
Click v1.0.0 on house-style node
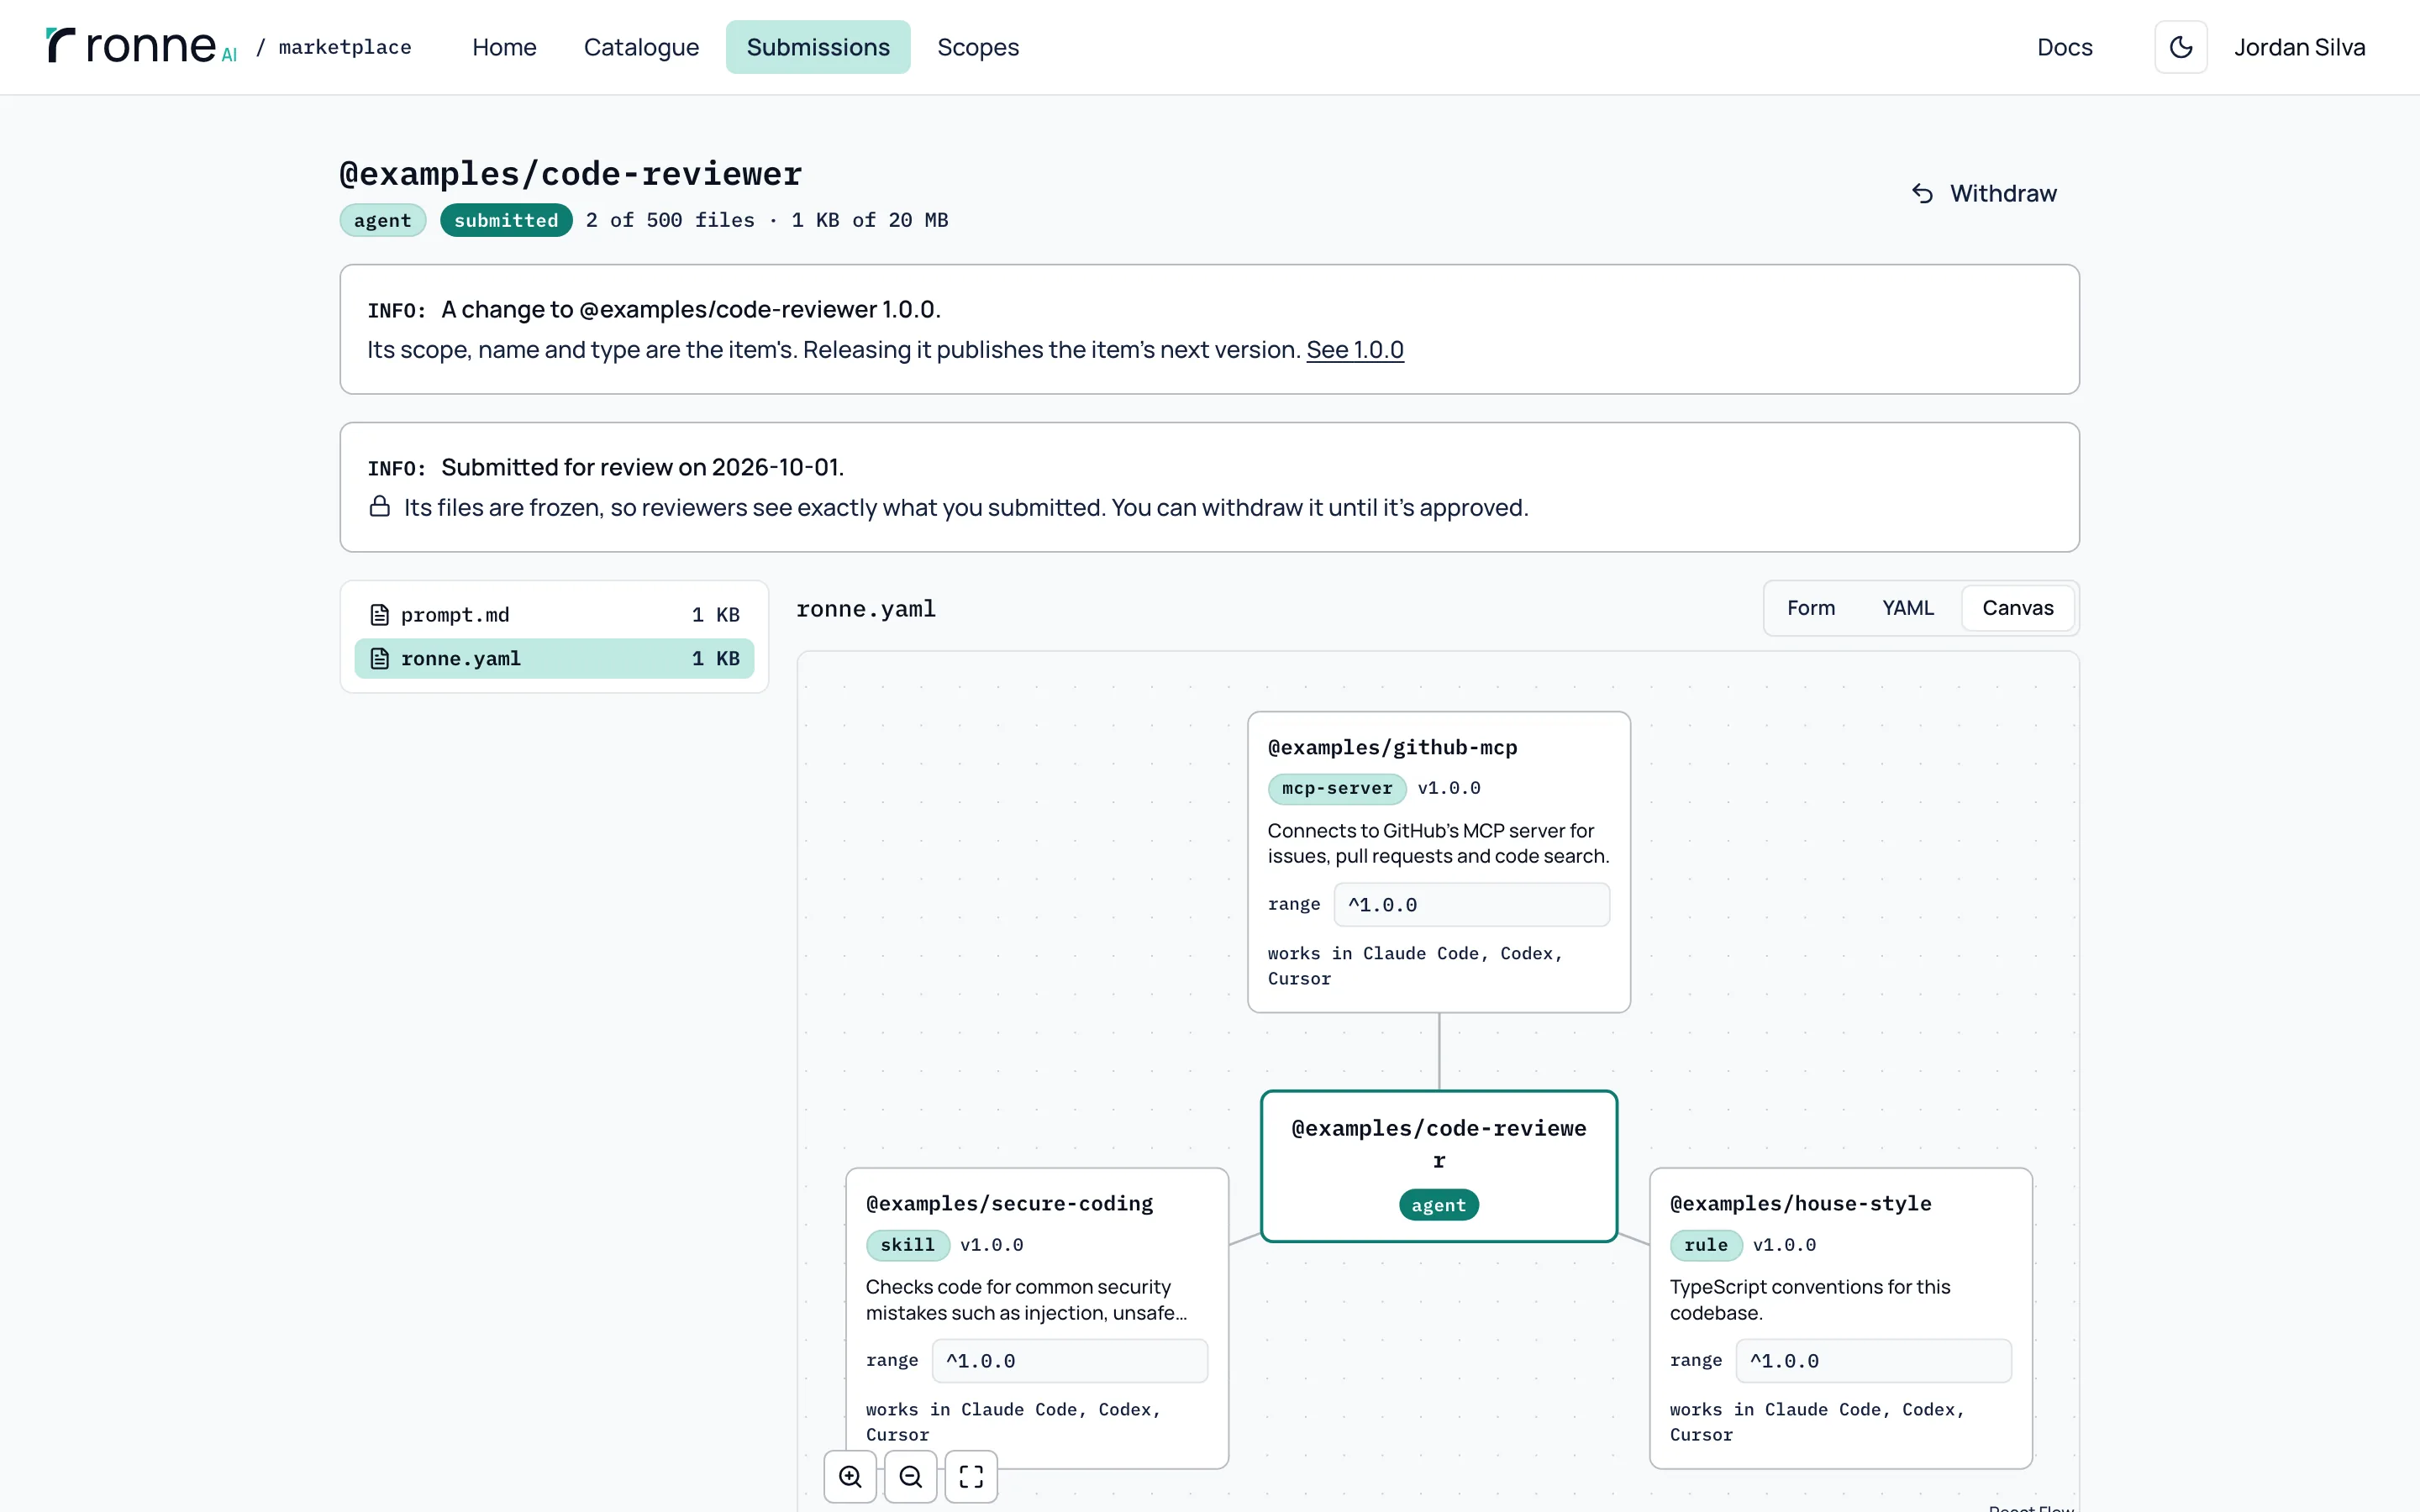1784,1244
